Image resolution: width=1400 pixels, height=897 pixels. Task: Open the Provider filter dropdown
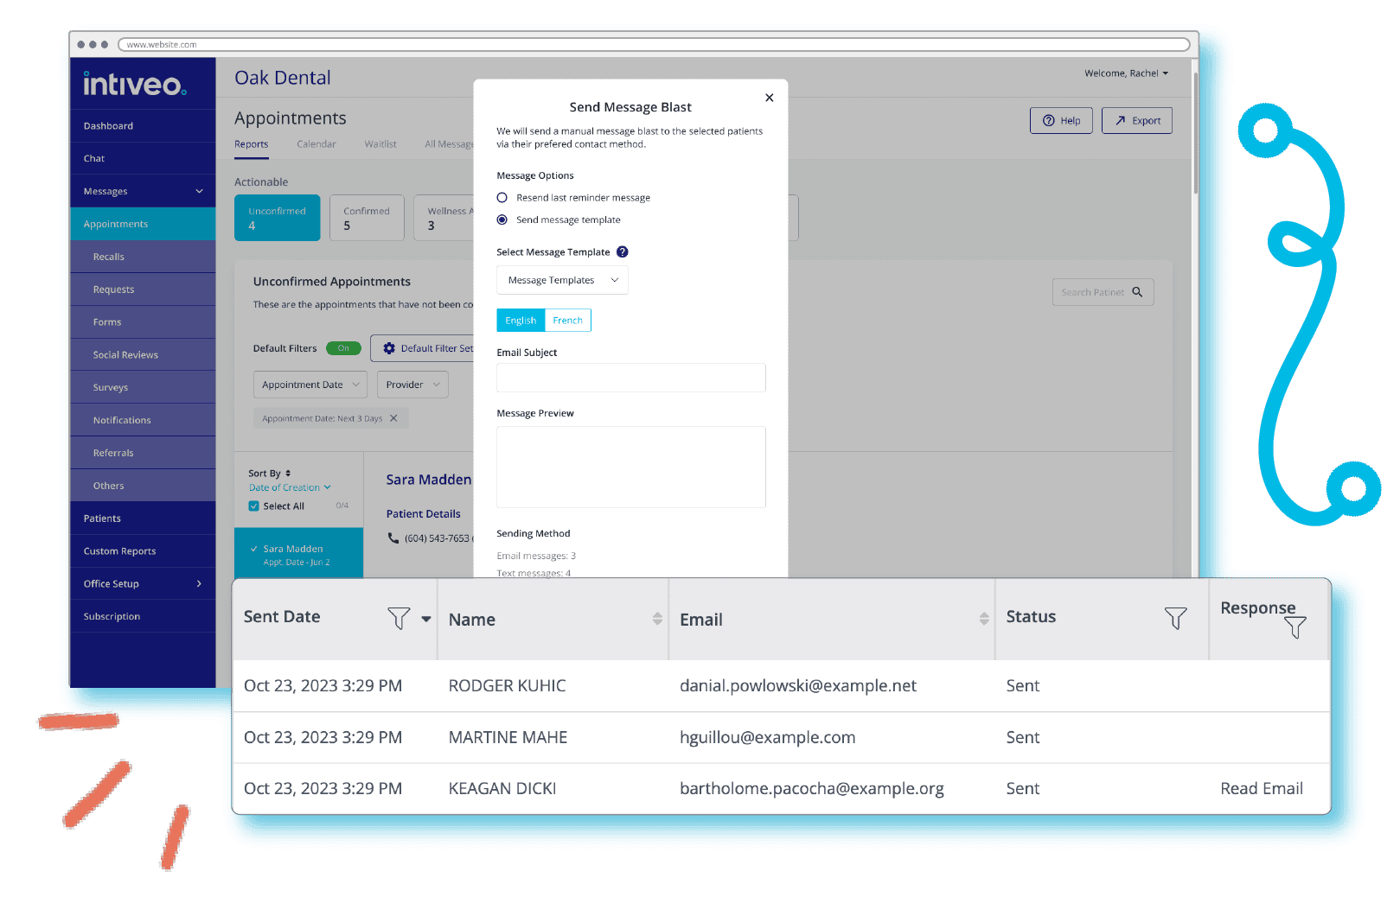(412, 385)
